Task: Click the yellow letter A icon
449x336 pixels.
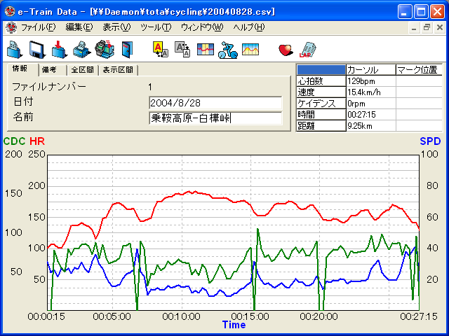Action: click(160, 49)
